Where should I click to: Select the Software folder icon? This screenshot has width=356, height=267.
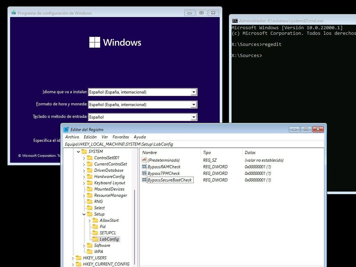90,245
